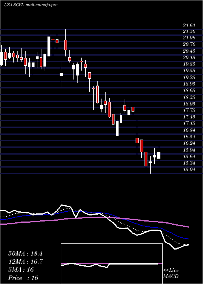The height and width of the screenshot is (284, 203).
Task: Click the 18.95 price axis label
Action: [x=189, y=84]
